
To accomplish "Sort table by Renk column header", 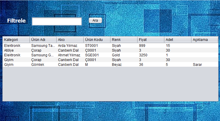I will [x=124, y=40].
